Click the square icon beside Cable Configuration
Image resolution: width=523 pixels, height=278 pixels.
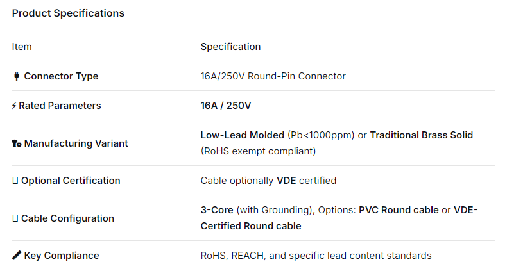click(x=15, y=218)
